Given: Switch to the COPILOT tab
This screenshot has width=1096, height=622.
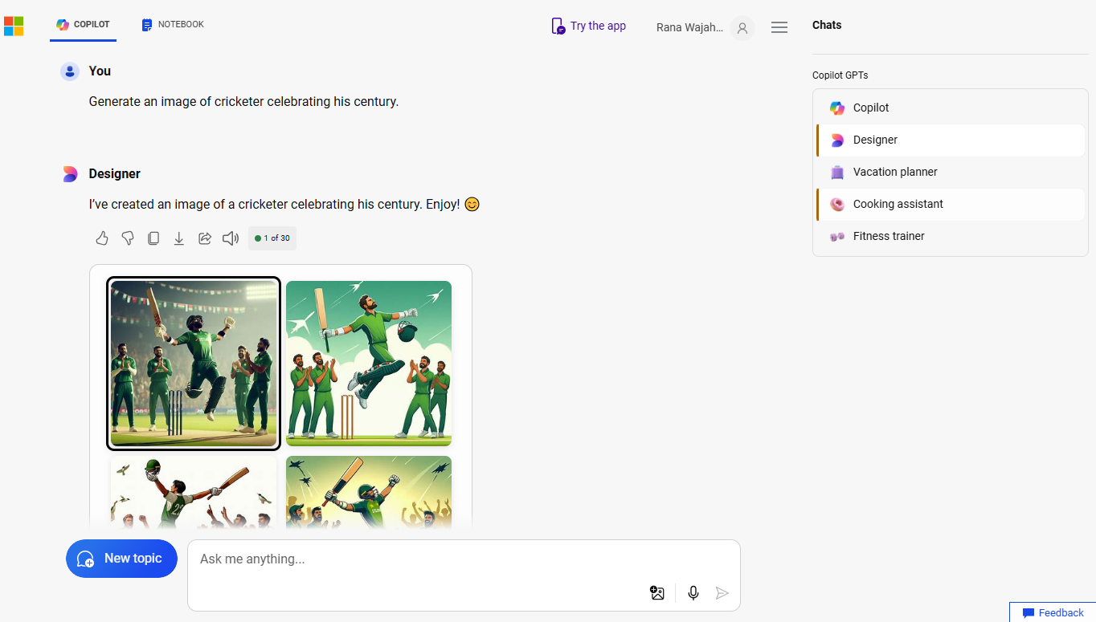Looking at the screenshot, I should click(83, 25).
